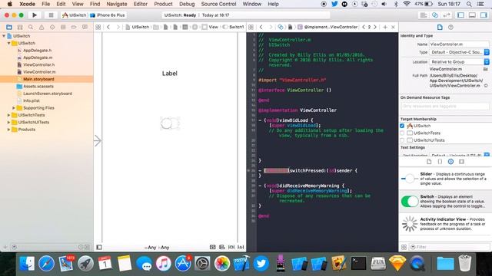Open the Product menu
Screen dimensions: 492x276
coord(163,4)
